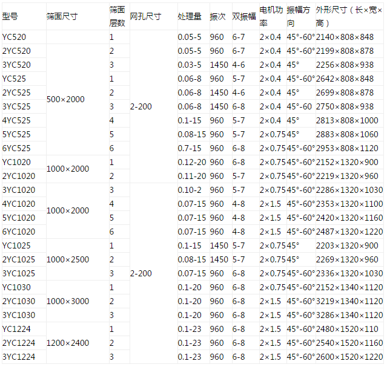
Task: Click the 2YC1020 model cell
Action: [x=19, y=176]
